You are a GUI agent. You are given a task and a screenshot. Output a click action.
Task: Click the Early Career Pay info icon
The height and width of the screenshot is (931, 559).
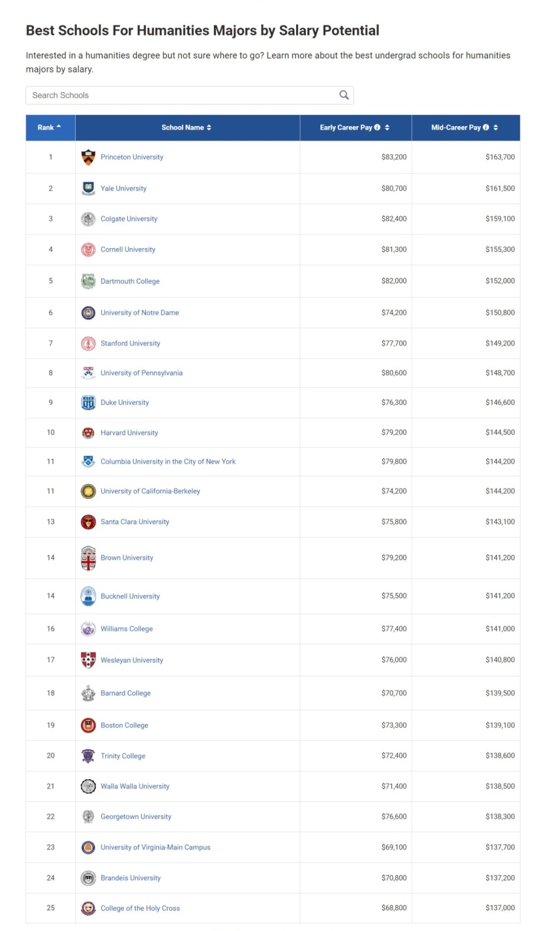coord(377,127)
